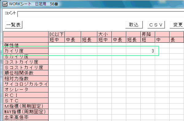This screenshot has width=184, height=121.
Task: Select the 弾性値 row header
Action: (x=26, y=45)
